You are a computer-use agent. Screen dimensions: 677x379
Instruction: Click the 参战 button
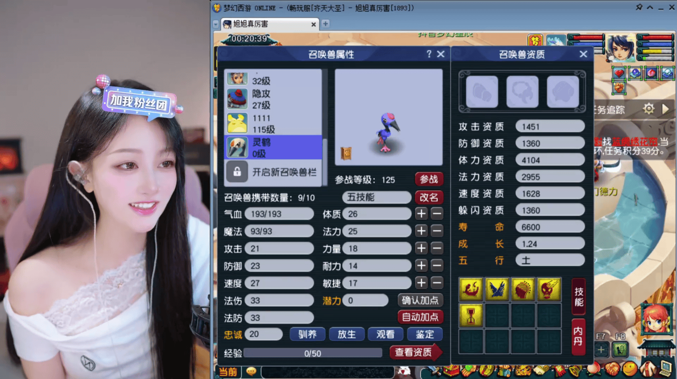pyautogui.click(x=429, y=179)
